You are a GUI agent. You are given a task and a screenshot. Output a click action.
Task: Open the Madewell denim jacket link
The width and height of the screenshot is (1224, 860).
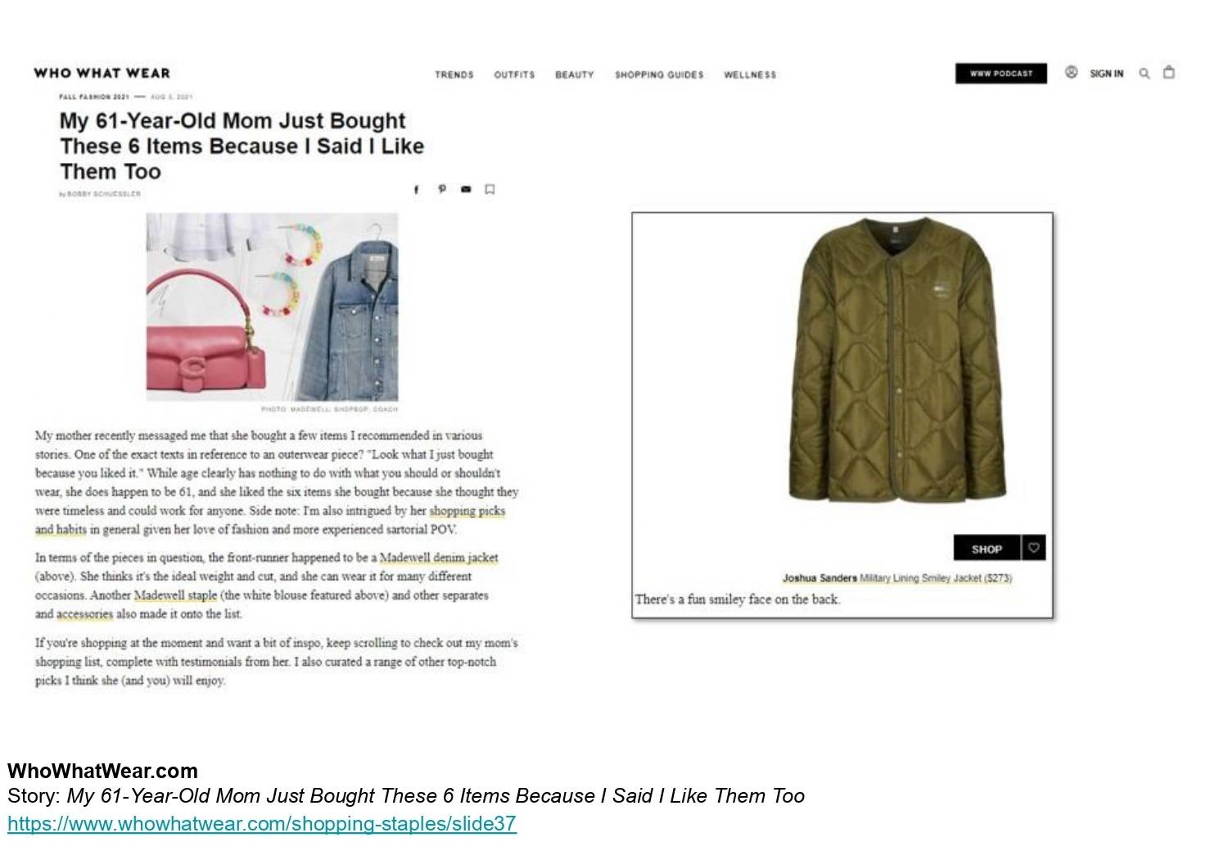coord(439,558)
